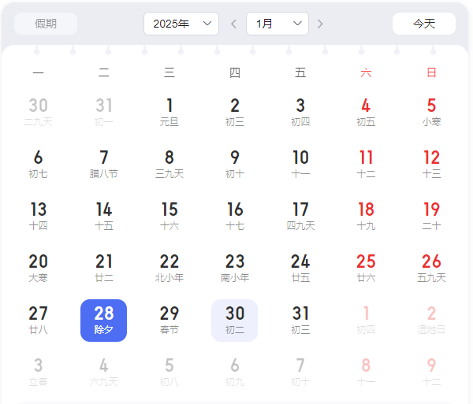Select January 26 五九天
The image size is (473, 404).
coord(431,269)
